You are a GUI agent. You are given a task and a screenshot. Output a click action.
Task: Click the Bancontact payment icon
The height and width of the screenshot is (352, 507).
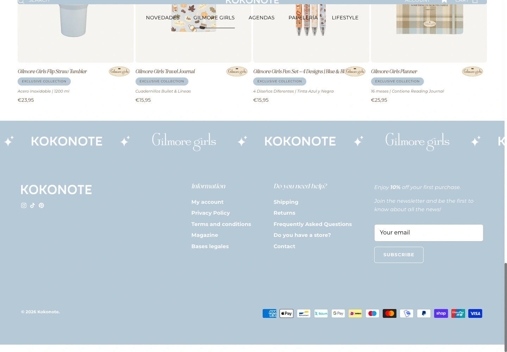(x=303, y=314)
